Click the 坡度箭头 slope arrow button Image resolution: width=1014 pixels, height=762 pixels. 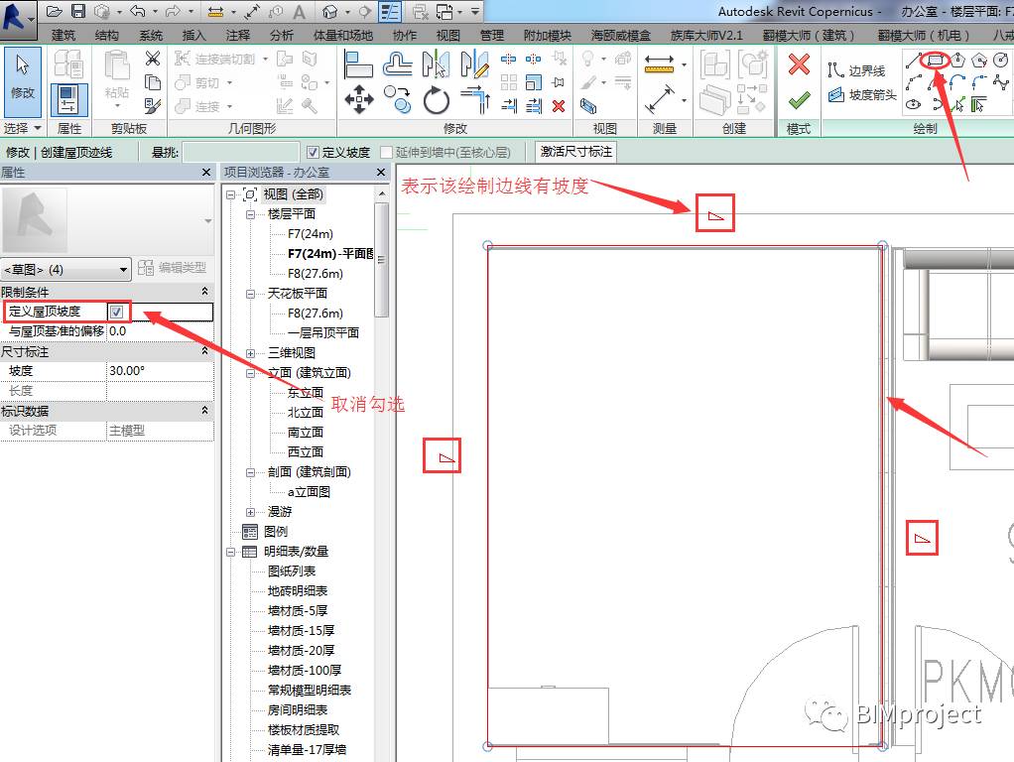tap(862, 95)
